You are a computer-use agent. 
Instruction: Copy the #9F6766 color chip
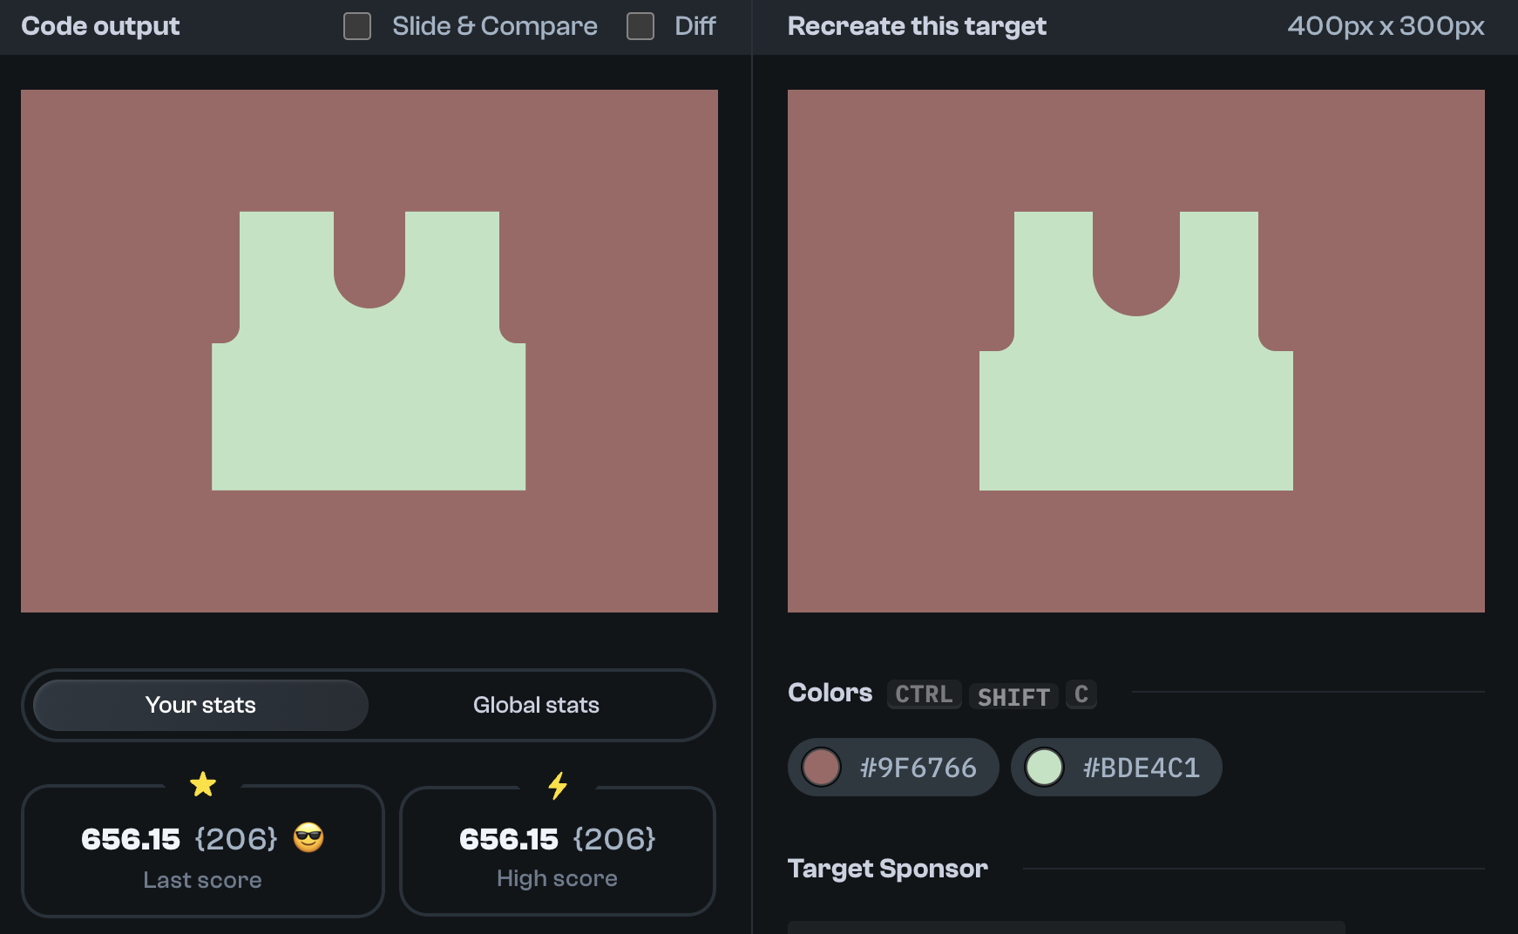[893, 768]
